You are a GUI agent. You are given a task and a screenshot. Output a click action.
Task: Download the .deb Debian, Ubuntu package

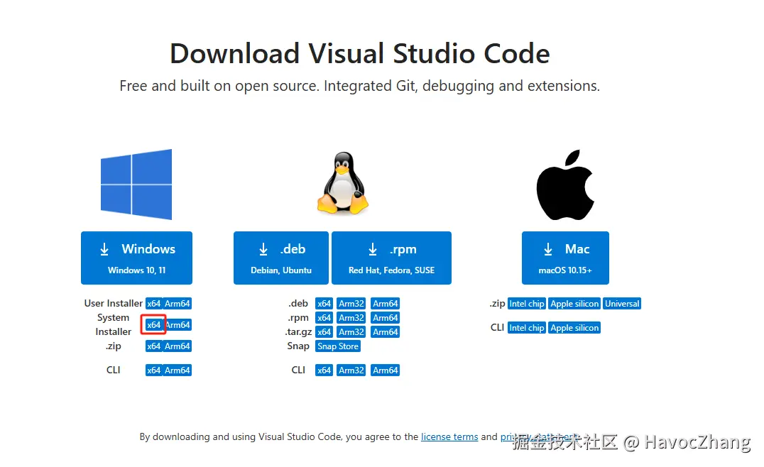point(281,258)
